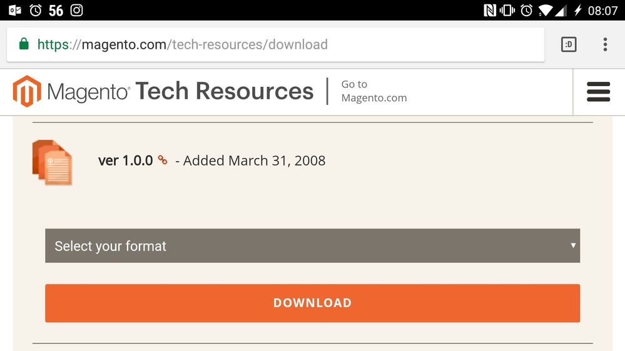Tap the Instagram notification icon in status bar
Viewport: 625px width, 351px height.
click(76, 10)
